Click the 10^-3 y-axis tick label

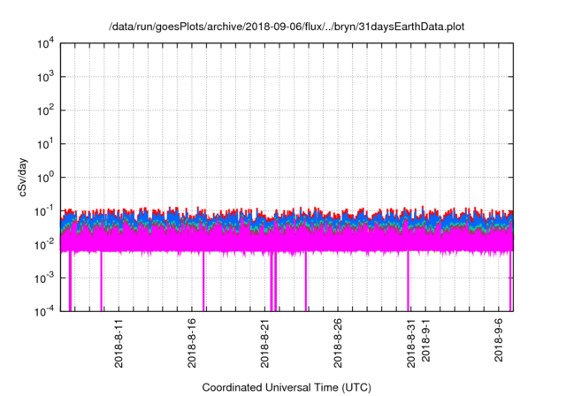(x=45, y=278)
